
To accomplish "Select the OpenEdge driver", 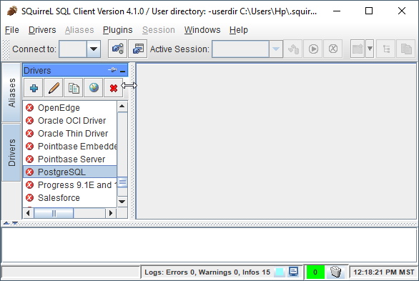I will coord(70,108).
